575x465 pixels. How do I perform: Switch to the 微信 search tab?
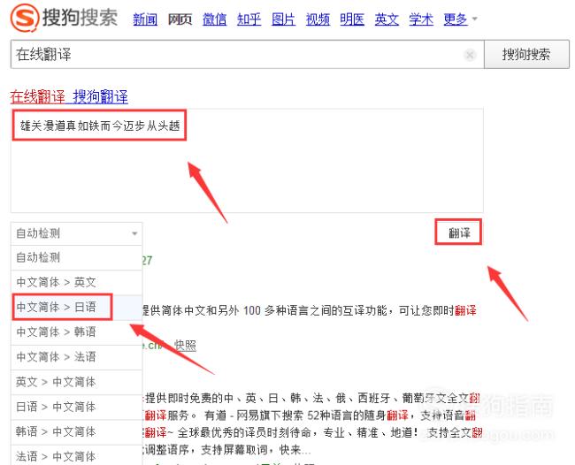pos(215,19)
